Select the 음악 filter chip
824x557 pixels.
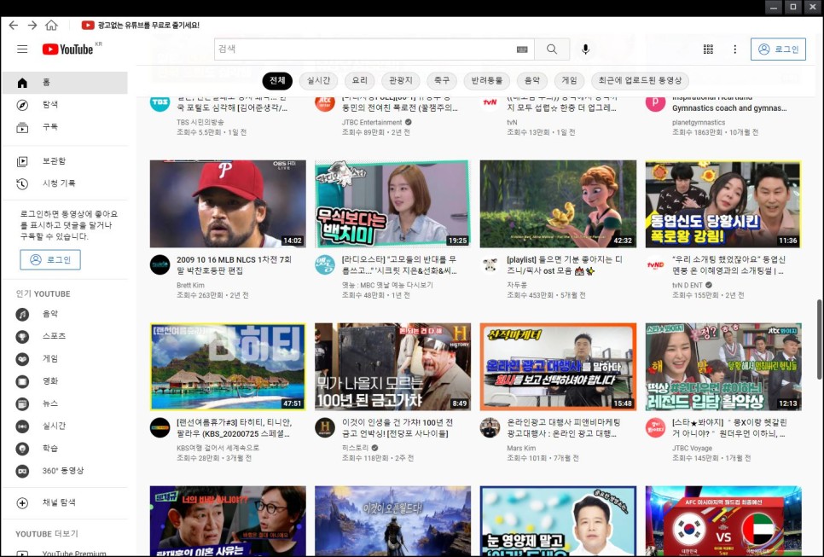point(531,80)
